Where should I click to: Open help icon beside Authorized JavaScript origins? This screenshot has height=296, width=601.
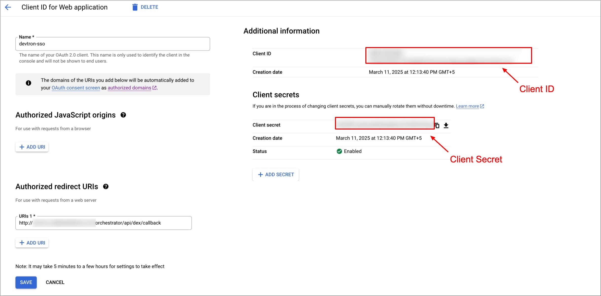tap(123, 115)
